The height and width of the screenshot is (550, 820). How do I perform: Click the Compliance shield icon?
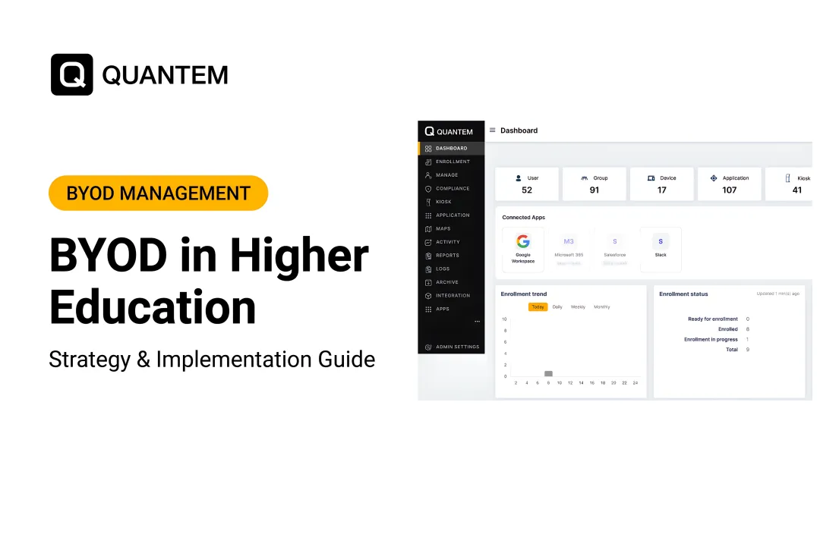428,189
